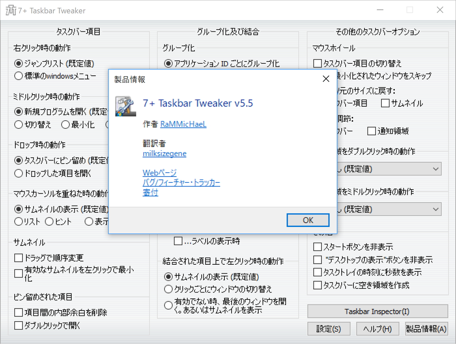Viewport: 456px width, 344px height.
Task: Click the app icon in the title bar
Action: (x=10, y=10)
